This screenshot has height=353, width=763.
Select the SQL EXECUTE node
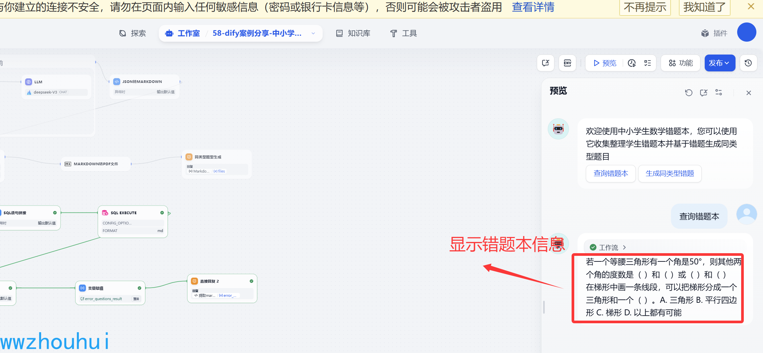coord(133,222)
